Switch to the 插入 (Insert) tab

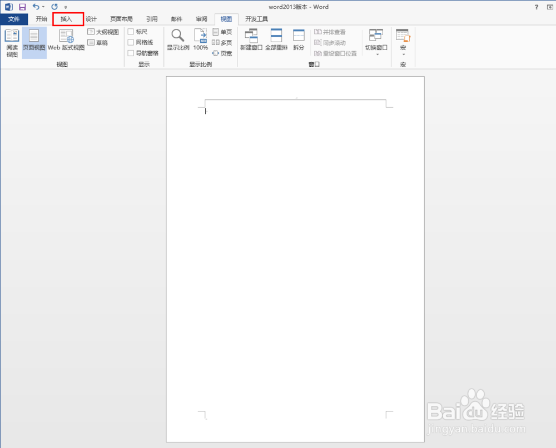66,19
